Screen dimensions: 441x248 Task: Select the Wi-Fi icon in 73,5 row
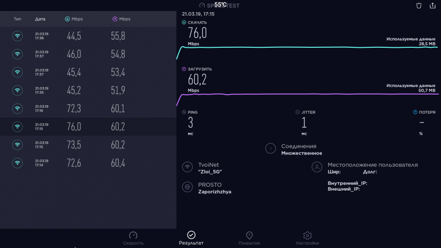click(18, 145)
